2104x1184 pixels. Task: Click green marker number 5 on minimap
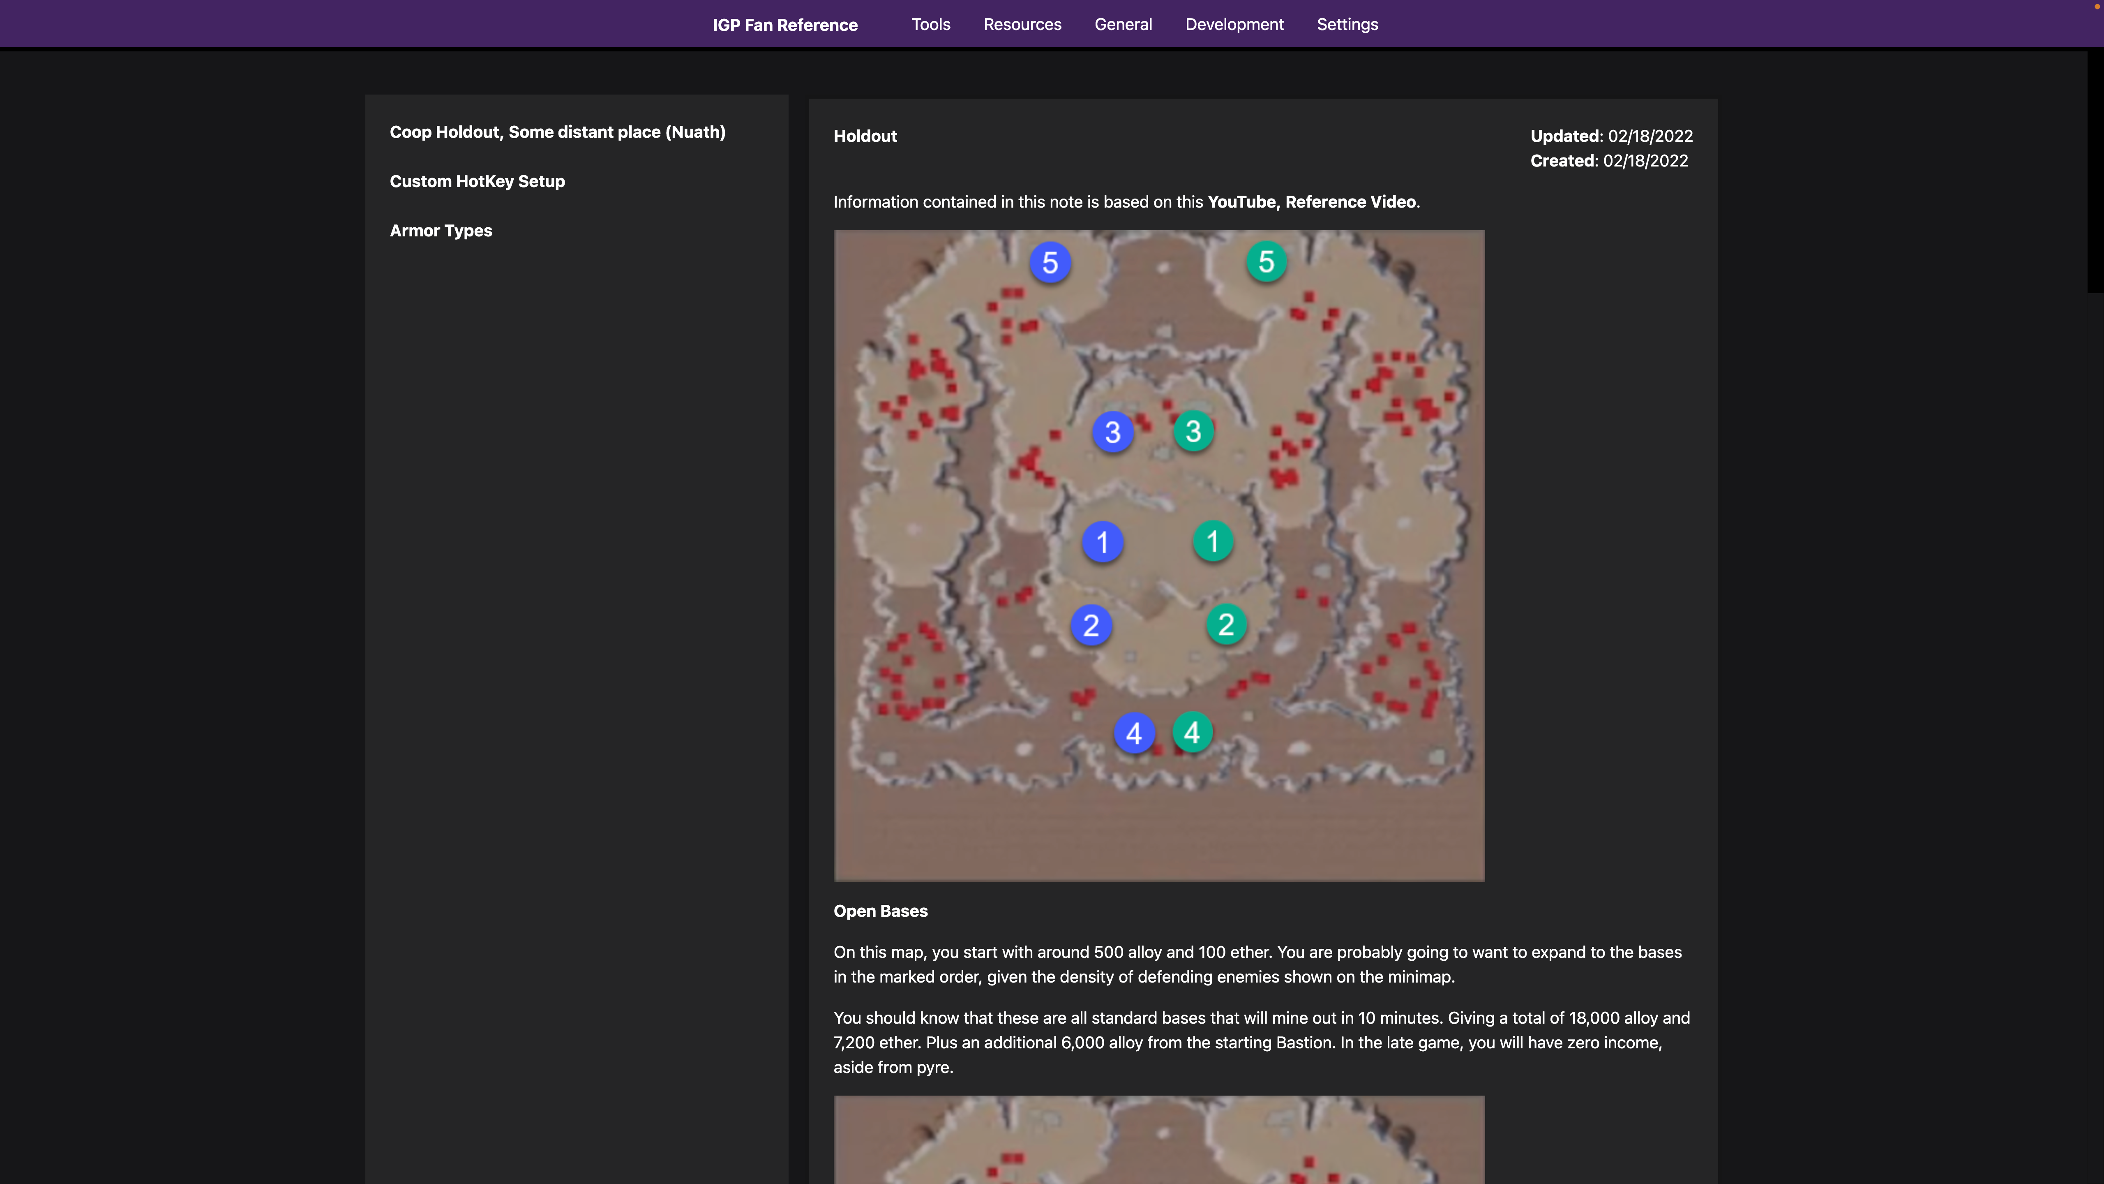1267,262
